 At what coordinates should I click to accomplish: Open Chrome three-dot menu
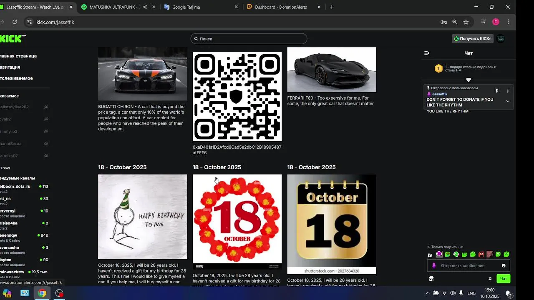click(508, 22)
